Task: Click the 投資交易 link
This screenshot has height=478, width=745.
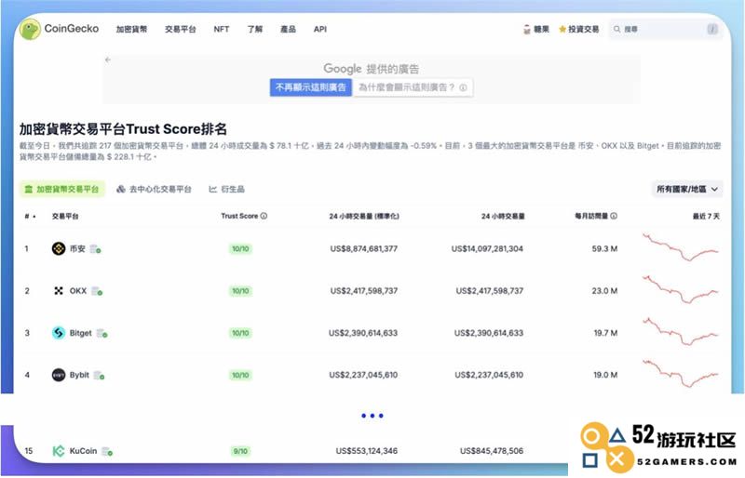Action: tap(584, 30)
